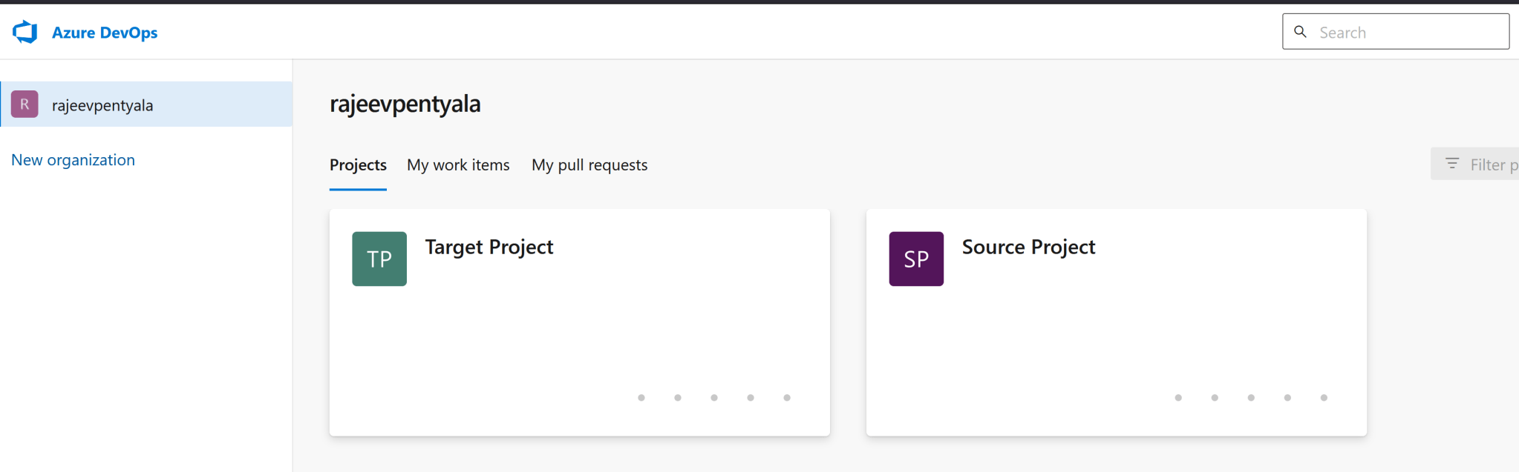Click the first dot on Target Project card
The width and height of the screenshot is (1519, 472).
(x=641, y=398)
